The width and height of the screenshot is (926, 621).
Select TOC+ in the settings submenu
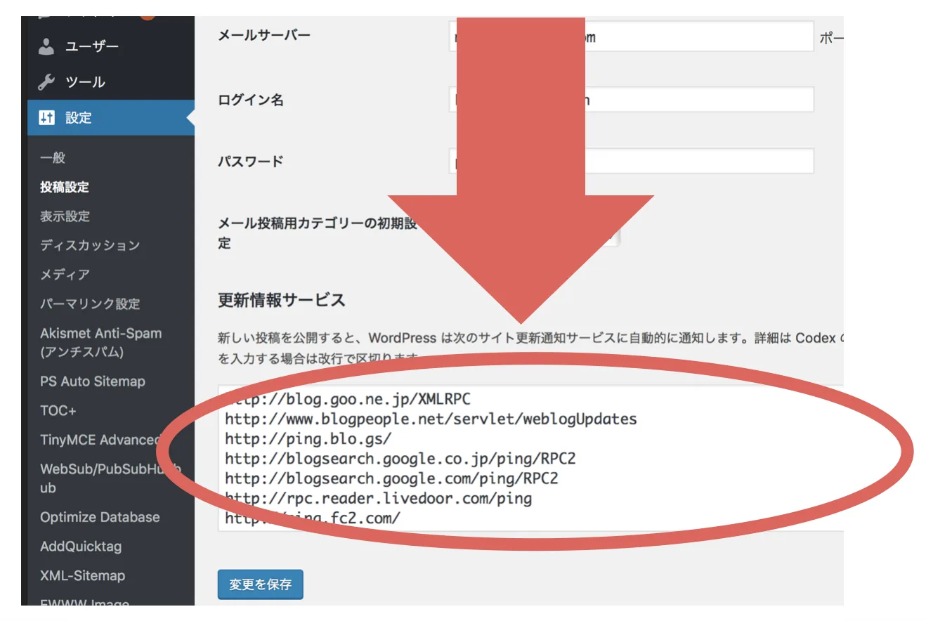click(58, 410)
